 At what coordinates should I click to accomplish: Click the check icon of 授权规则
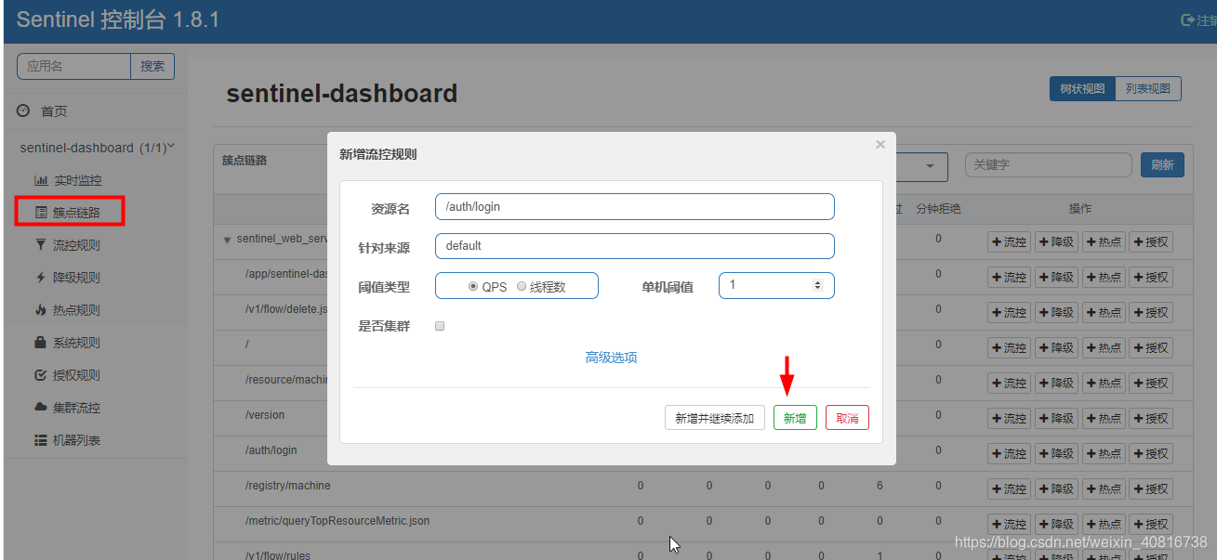pyautogui.click(x=40, y=375)
